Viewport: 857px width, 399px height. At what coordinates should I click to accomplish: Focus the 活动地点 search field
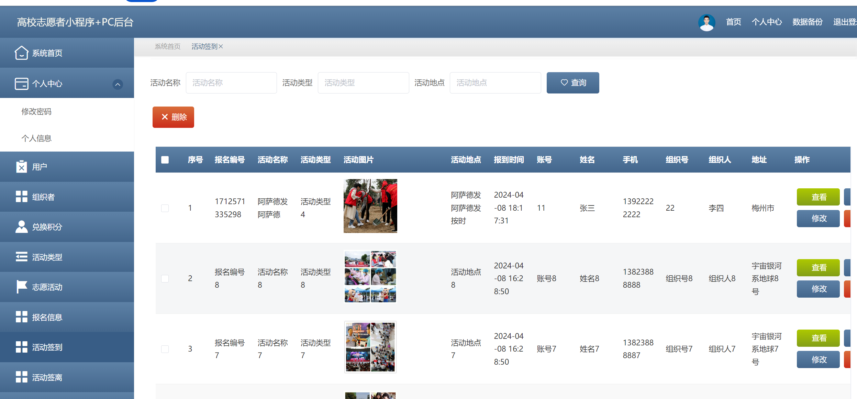tap(495, 83)
